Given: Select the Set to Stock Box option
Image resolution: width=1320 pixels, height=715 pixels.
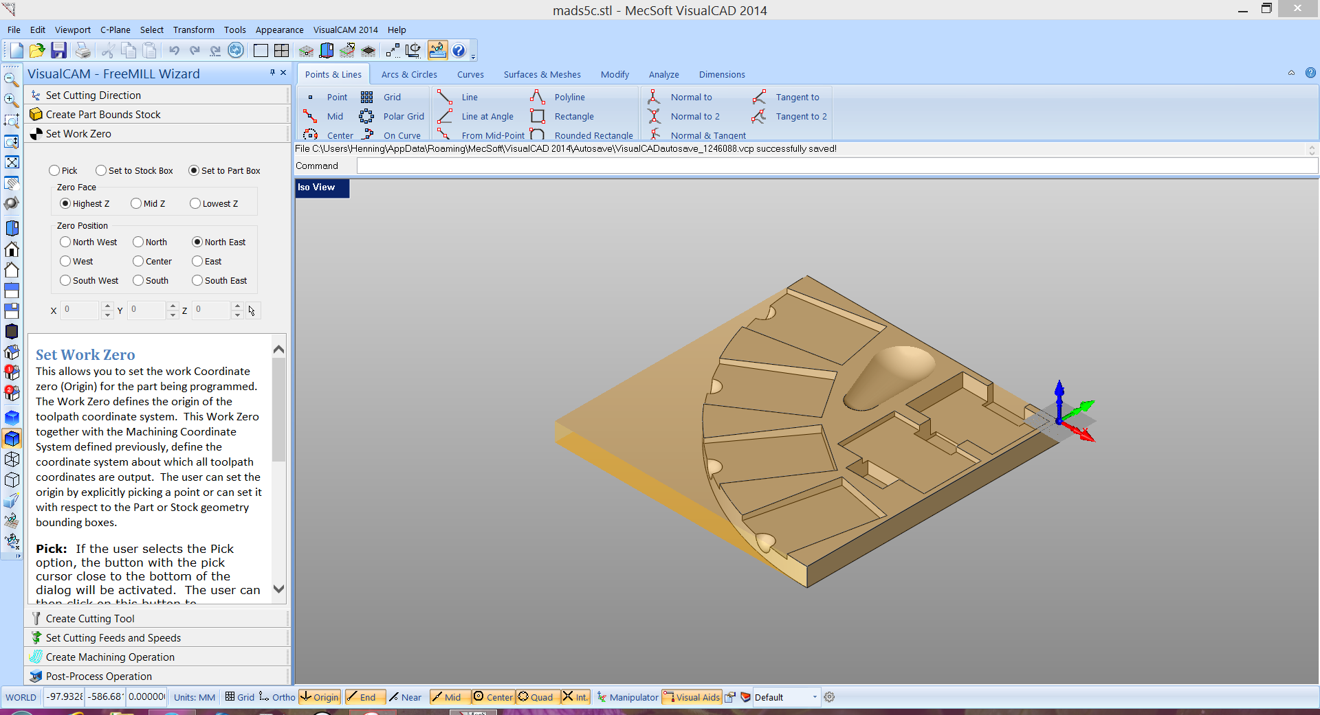Looking at the screenshot, I should tap(102, 171).
